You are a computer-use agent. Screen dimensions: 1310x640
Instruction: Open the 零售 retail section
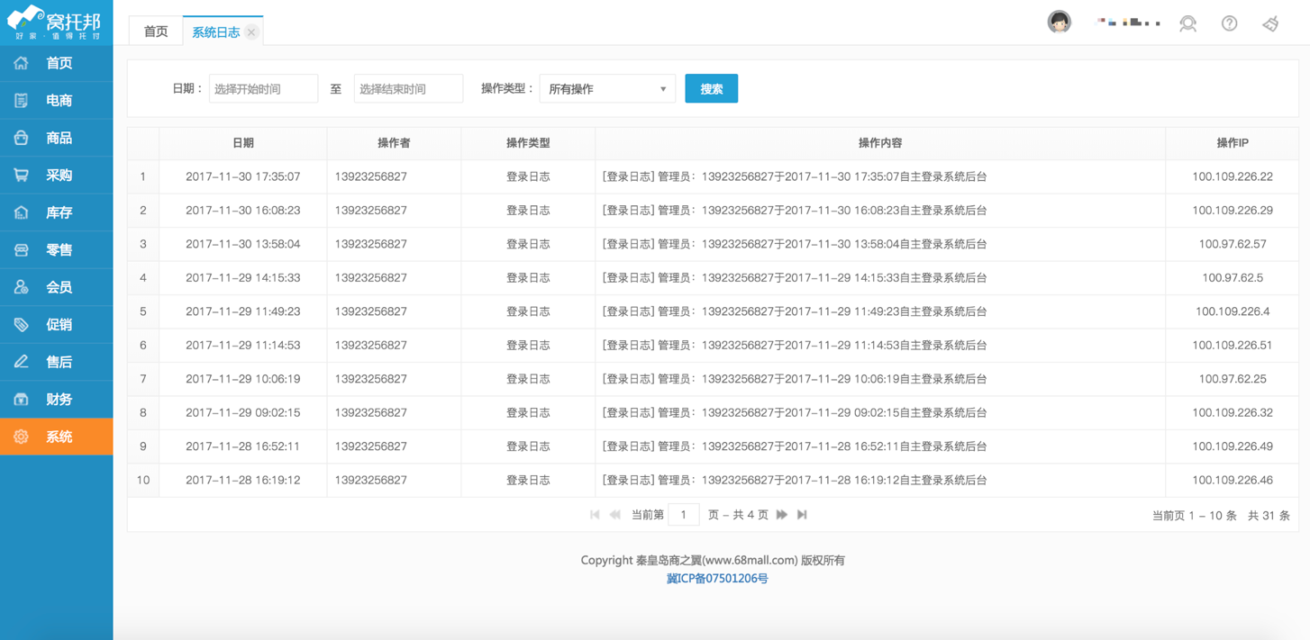click(x=57, y=250)
